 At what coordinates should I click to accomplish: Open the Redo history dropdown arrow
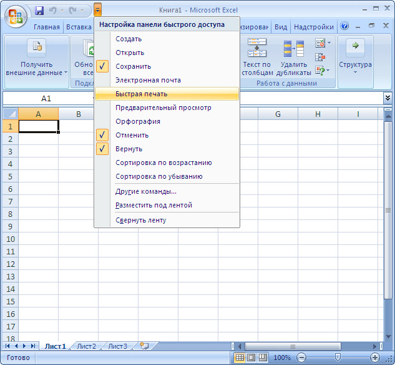point(82,11)
